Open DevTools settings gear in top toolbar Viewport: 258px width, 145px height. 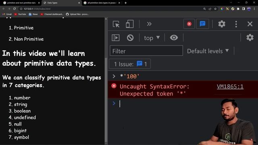(x=222, y=24)
